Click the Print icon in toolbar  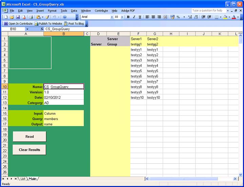[x=31, y=17]
